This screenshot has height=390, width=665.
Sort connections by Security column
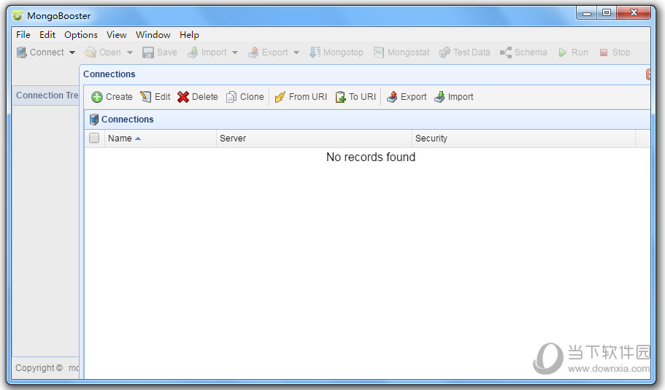(x=524, y=139)
